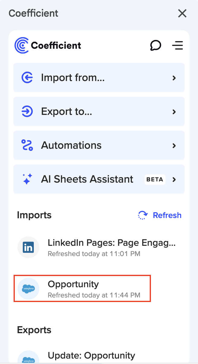
Task: Click the Automations workflow icon
Action: point(27,145)
